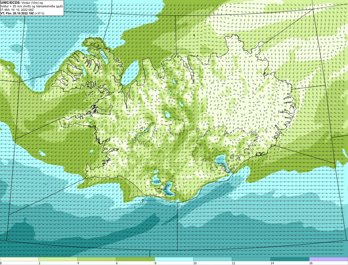Click the 2–4 m/s light green legend swatch

(x=58, y=259)
